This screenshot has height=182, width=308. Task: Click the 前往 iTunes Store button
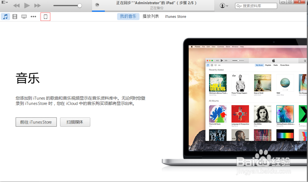click(36, 122)
